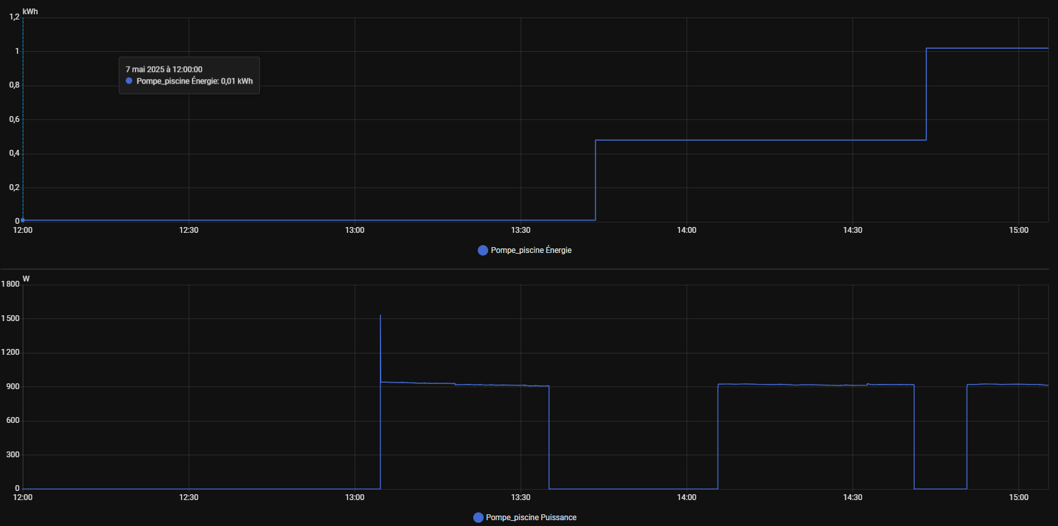Click the 14:00 label on energy chart axis

pyautogui.click(x=687, y=230)
